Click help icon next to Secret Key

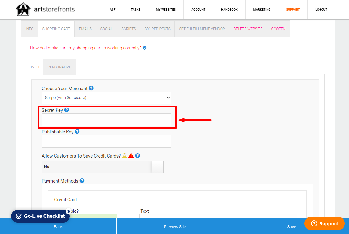(66, 110)
